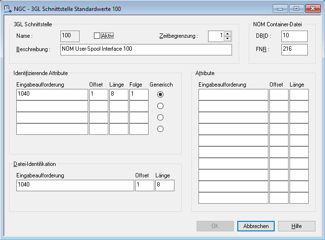This screenshot has width=325, height=240.
Task: Click first Identifizierende Attribute Eingabeaufforderung field
Action: [x=52, y=94]
